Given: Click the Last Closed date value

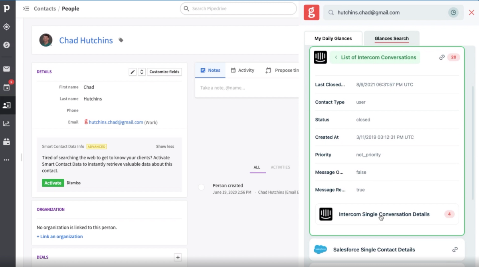Looking at the screenshot, I should [384, 84].
